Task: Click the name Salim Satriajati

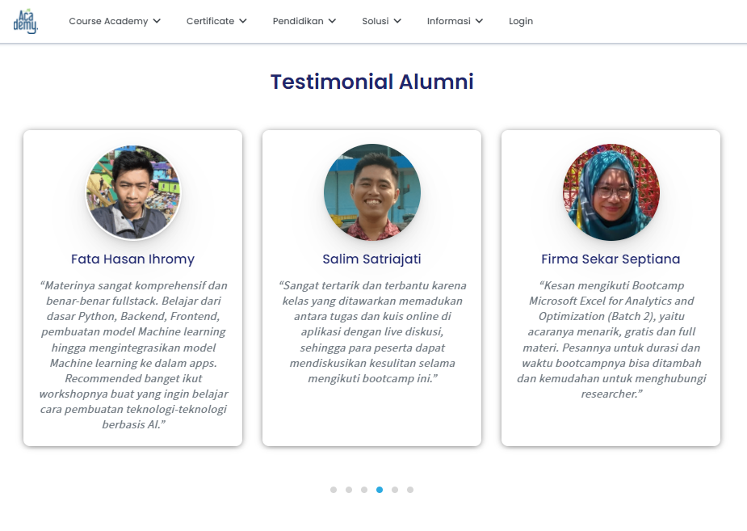Action: click(372, 259)
